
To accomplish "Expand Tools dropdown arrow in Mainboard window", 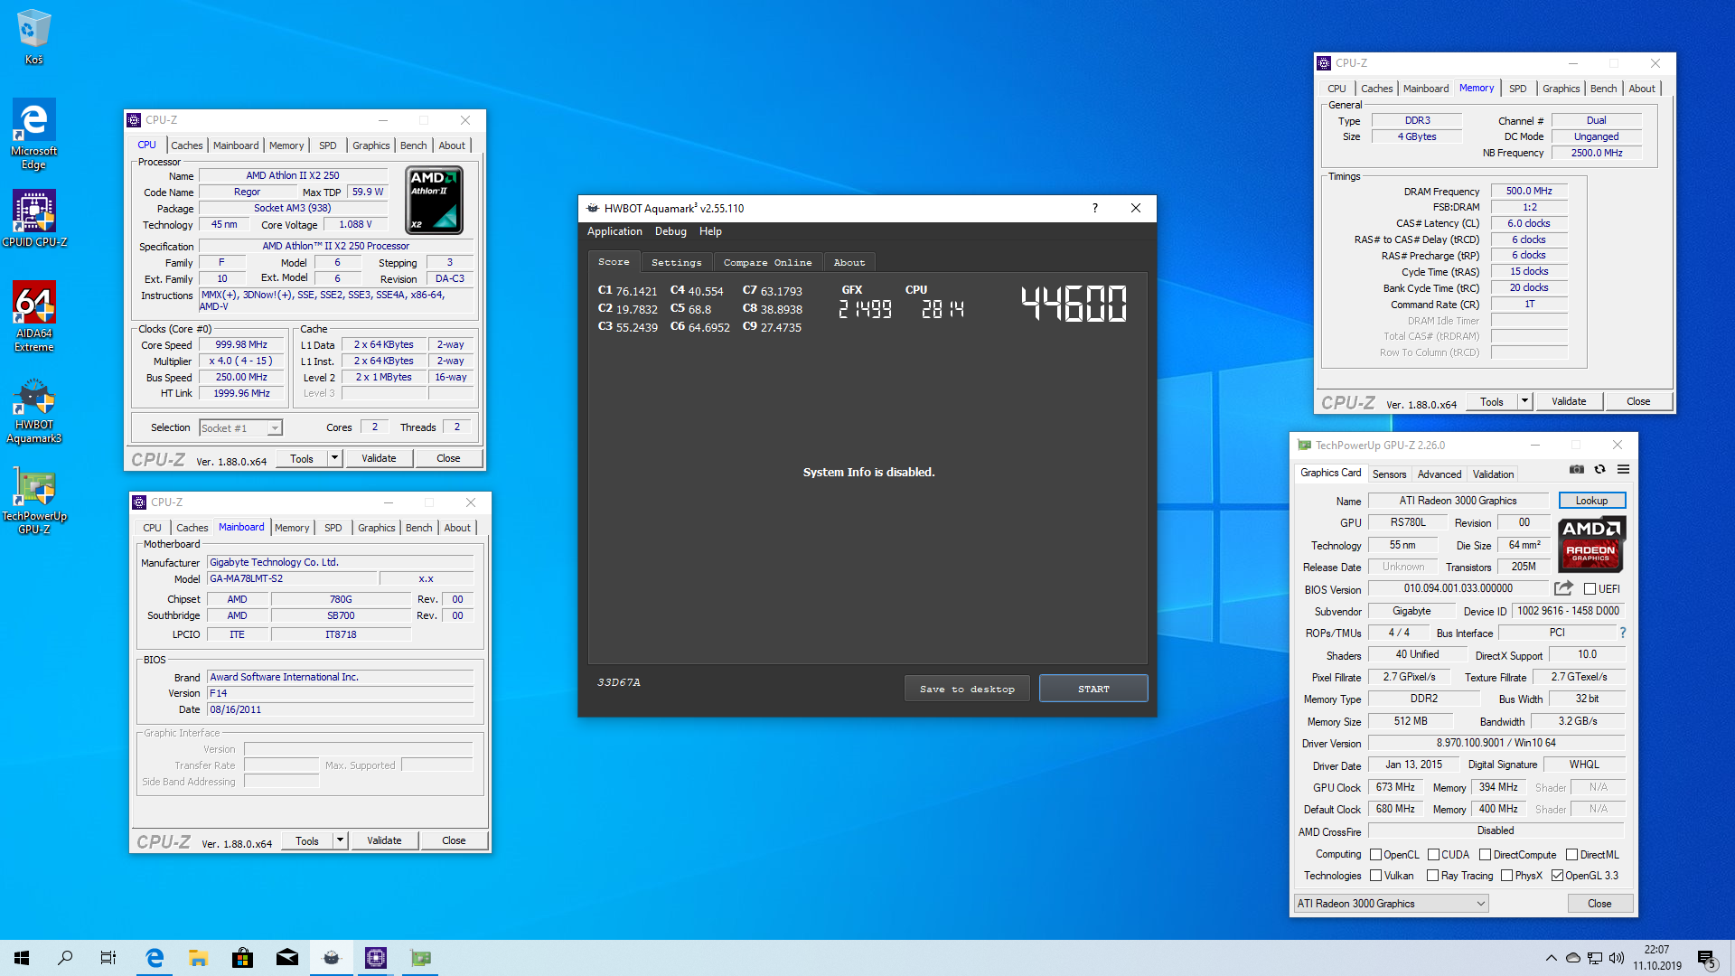I will click(340, 840).
